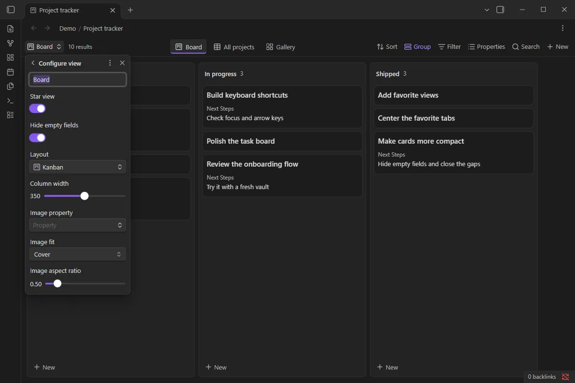This screenshot has height=383, width=575.
Task: Open more options in Configure view panel
Action: coord(110,63)
